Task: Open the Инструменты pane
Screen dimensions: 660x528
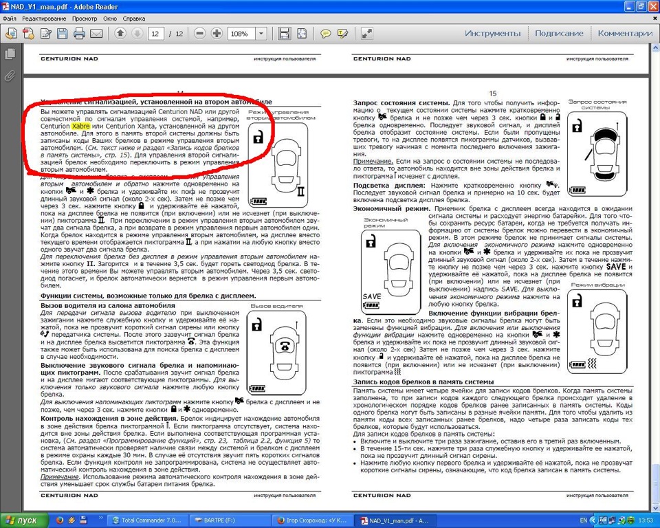Action: pos(492,33)
